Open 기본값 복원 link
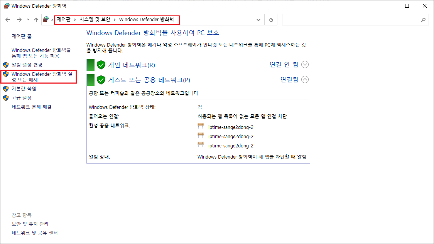The width and height of the screenshot is (434, 244). (x=24, y=89)
